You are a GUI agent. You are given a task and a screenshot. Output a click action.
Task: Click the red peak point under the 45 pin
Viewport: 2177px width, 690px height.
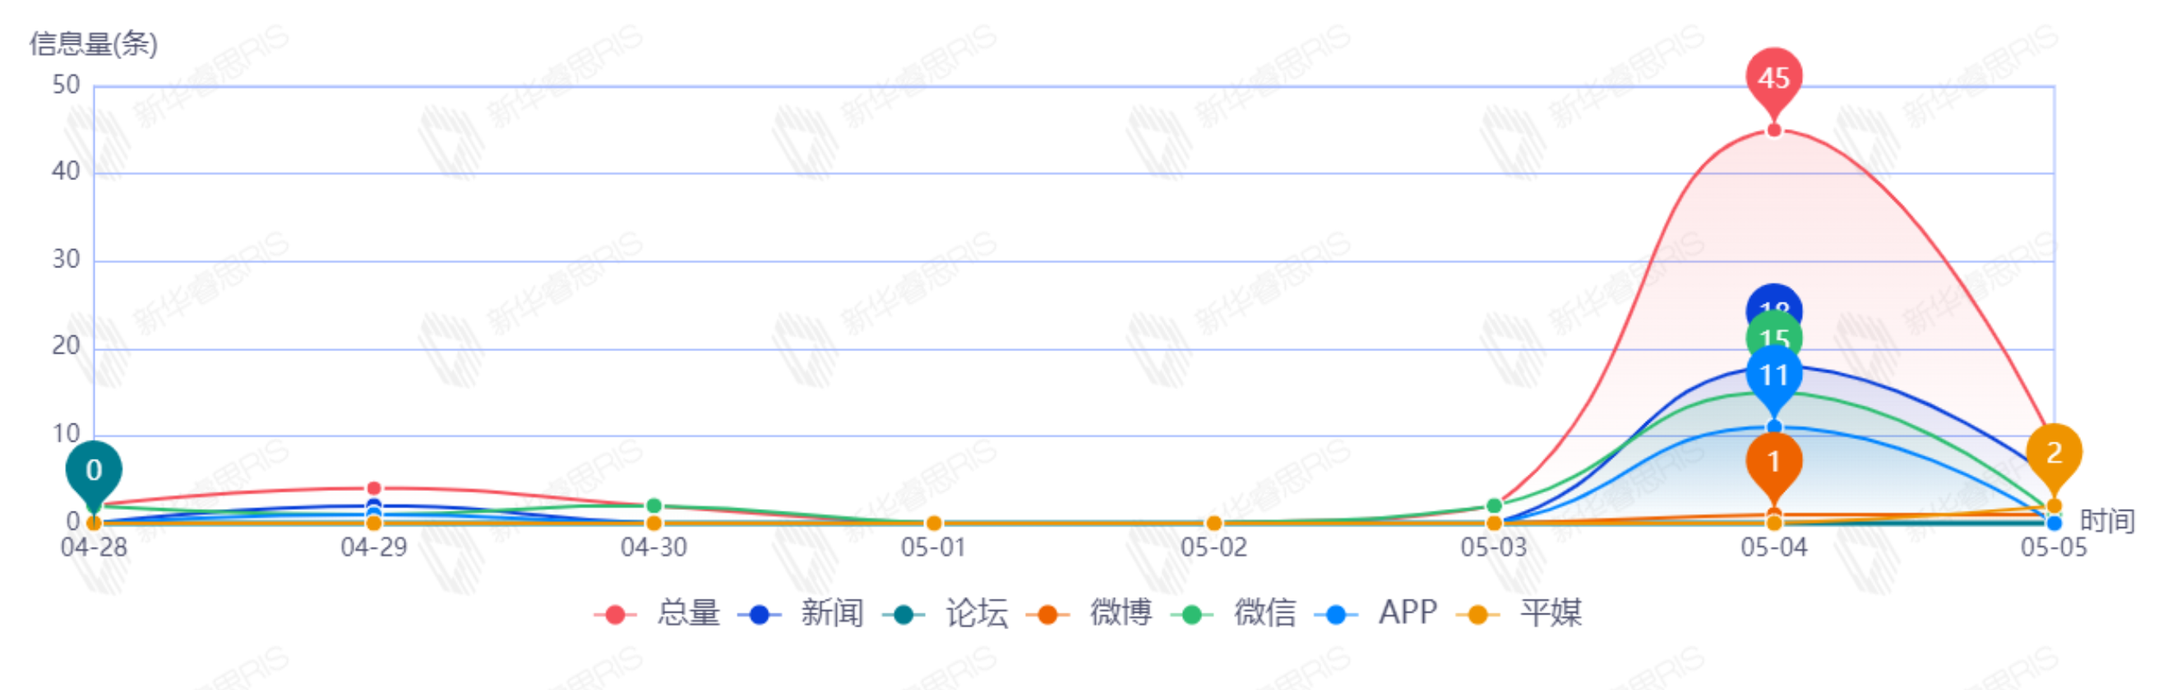pyautogui.click(x=1774, y=130)
